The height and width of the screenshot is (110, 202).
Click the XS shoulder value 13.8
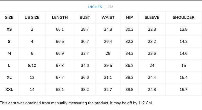pos(184,29)
